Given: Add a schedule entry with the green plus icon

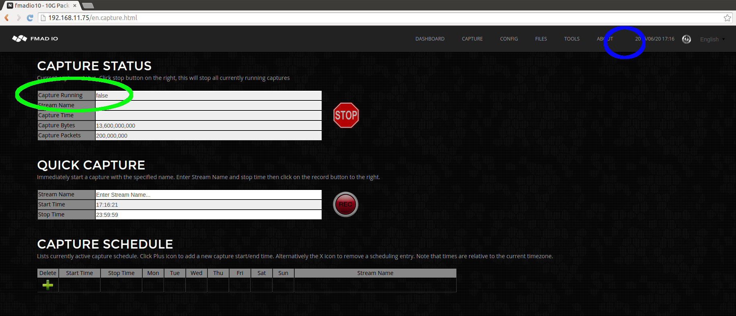Looking at the screenshot, I should click(x=48, y=285).
